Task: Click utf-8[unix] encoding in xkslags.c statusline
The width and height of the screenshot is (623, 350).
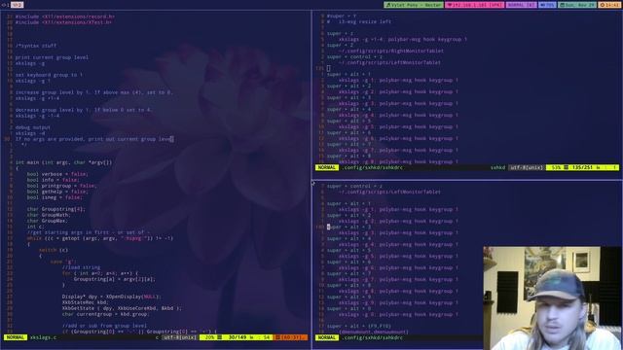Action: [180, 337]
